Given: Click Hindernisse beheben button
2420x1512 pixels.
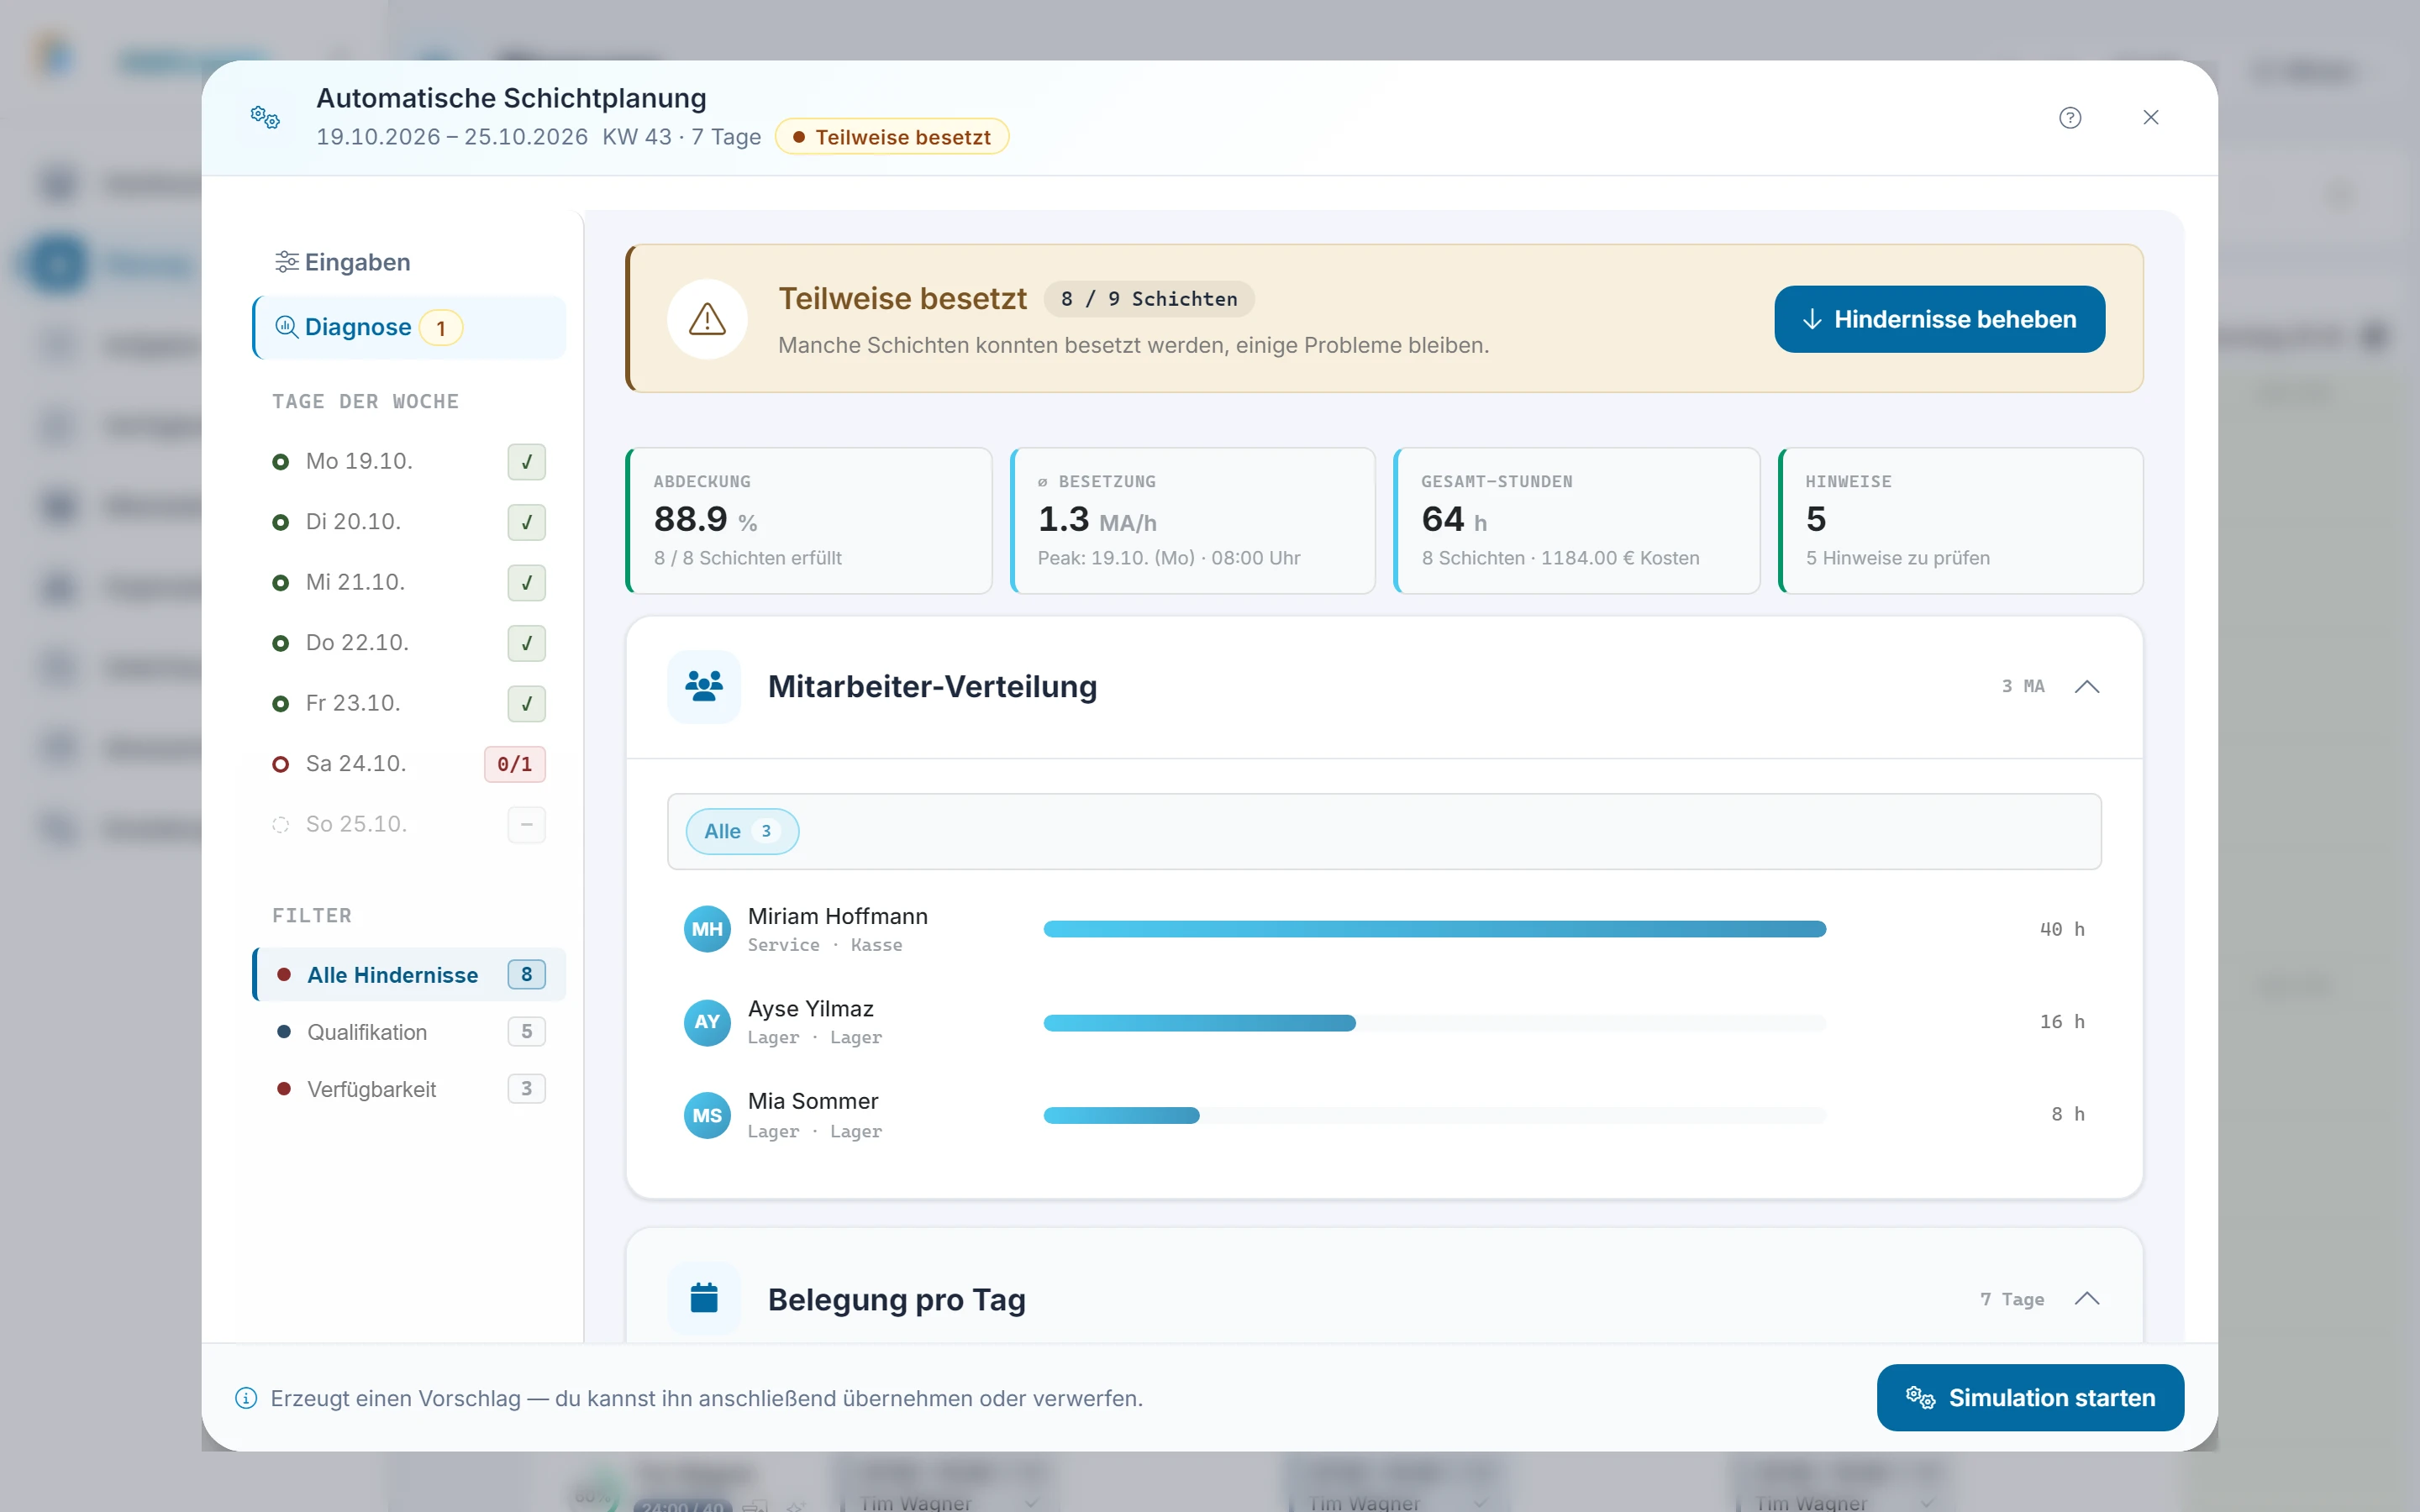Looking at the screenshot, I should click(1939, 319).
